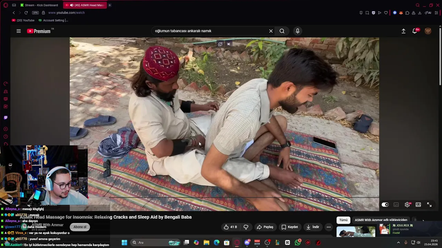Click the taskbar Ara search box
The width and height of the screenshot is (442, 248).
pyautogui.click(x=156, y=242)
